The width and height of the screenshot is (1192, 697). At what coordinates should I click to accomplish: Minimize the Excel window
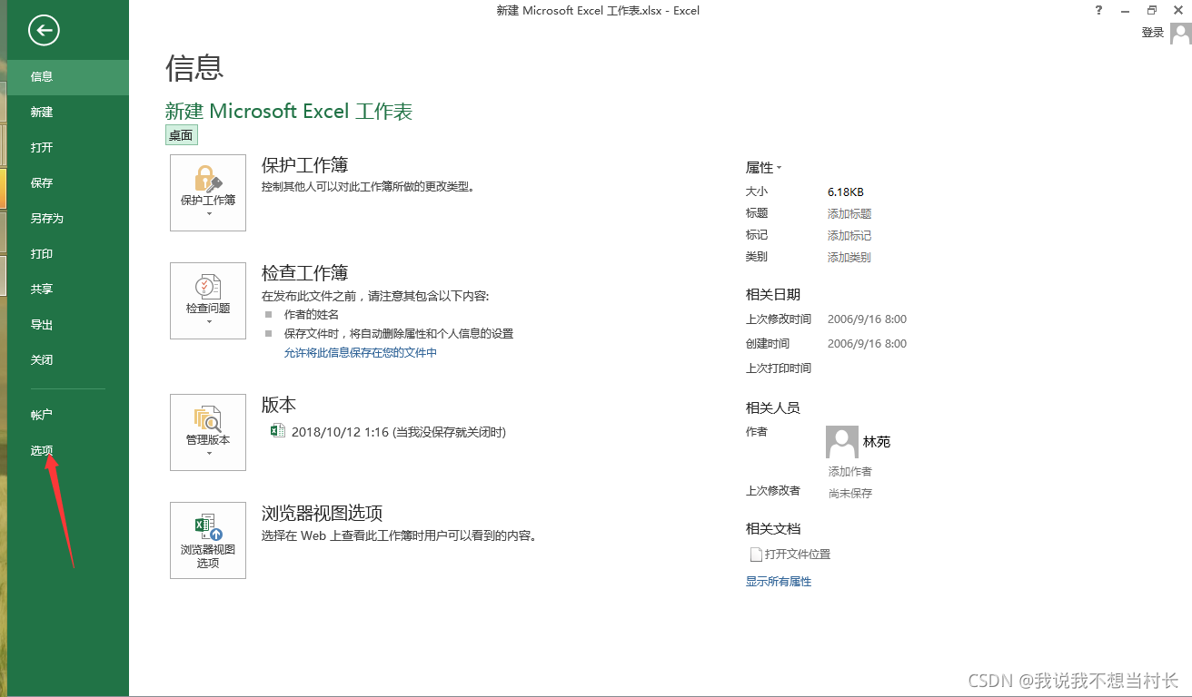1125,11
